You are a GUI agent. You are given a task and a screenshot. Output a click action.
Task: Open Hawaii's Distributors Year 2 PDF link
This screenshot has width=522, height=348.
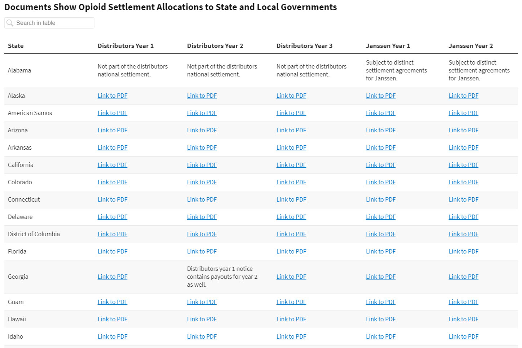point(202,319)
